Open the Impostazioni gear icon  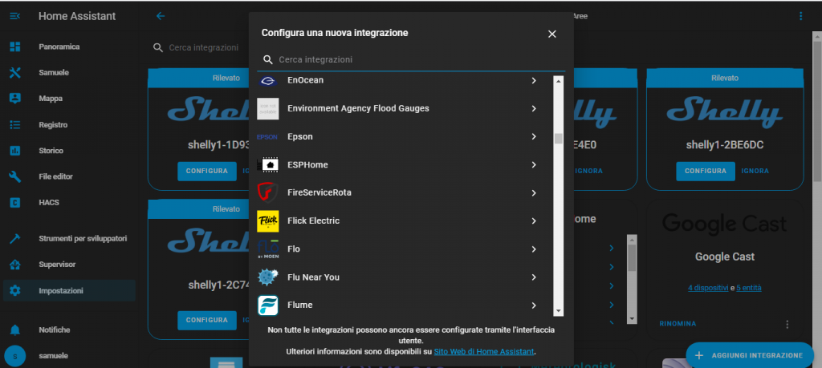[14, 290]
